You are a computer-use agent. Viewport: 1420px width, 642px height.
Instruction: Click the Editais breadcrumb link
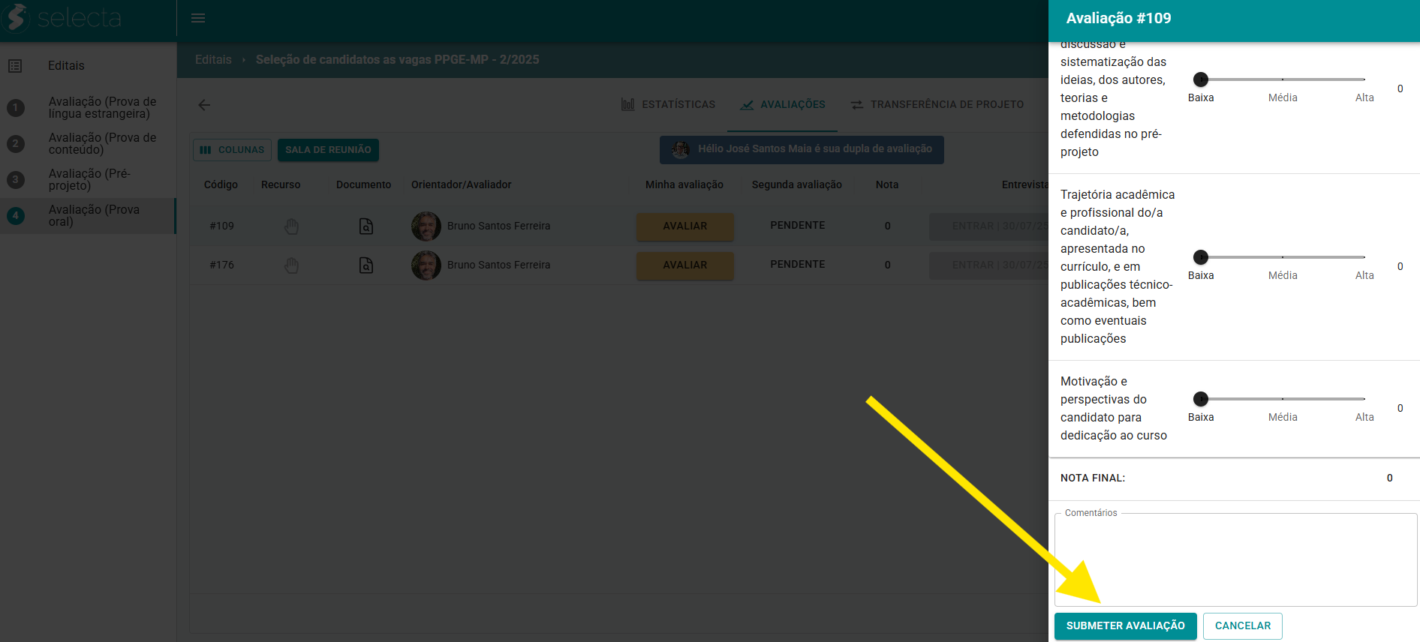click(213, 59)
